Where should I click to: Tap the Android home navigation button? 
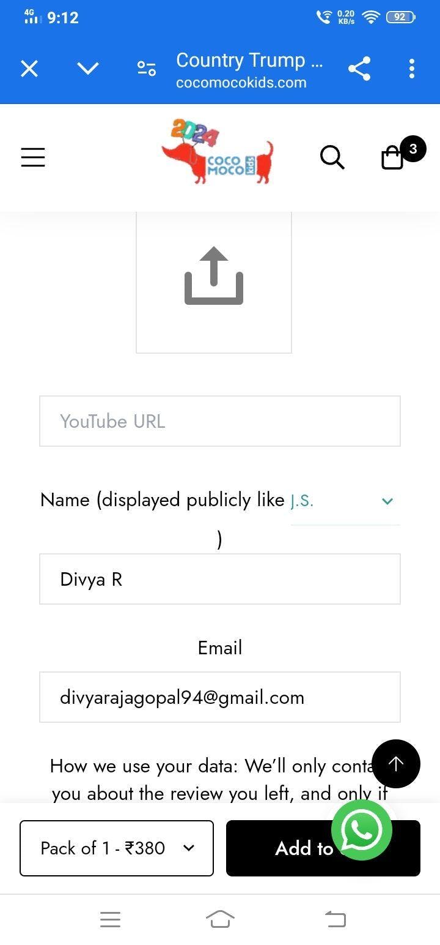220,919
